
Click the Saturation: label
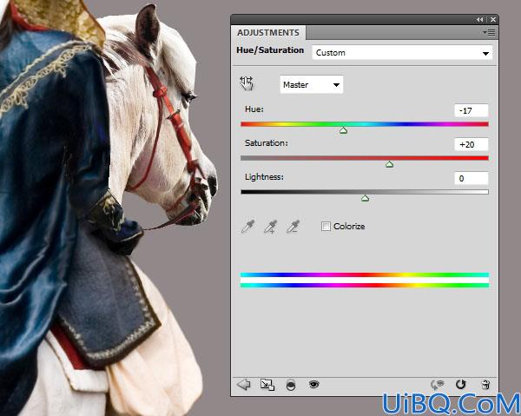pos(267,143)
